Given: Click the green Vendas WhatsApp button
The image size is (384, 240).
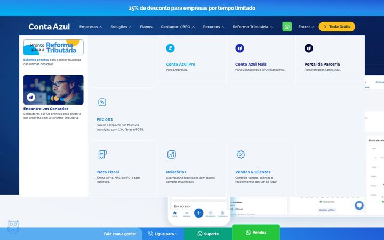Looking at the screenshot, I should (256, 232).
